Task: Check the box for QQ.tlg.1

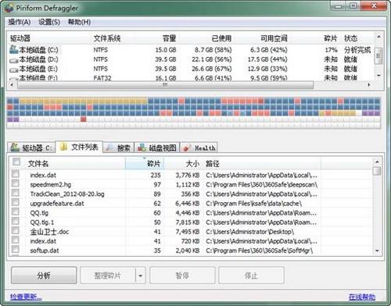Action: point(16,221)
